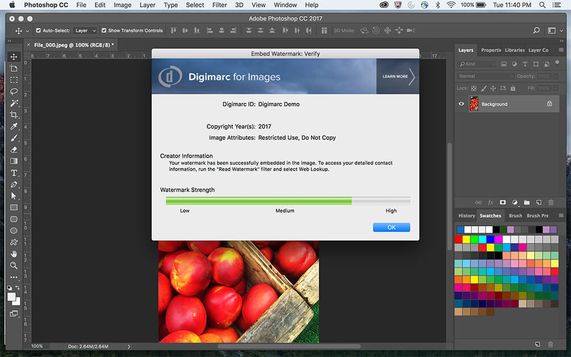
Task: Click the 100% zoom level field
Action: (x=37, y=346)
